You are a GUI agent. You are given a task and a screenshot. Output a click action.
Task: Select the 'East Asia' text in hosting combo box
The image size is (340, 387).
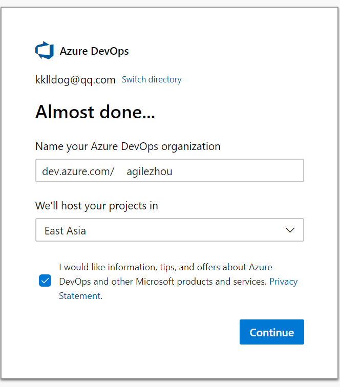pyautogui.click(x=65, y=231)
